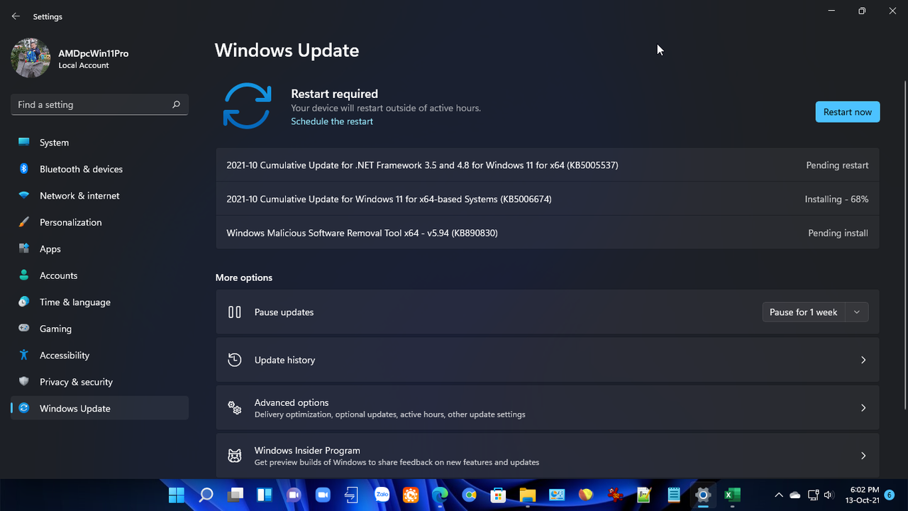The image size is (908, 511).
Task: Click the Pending restart status text
Action: coord(837,165)
